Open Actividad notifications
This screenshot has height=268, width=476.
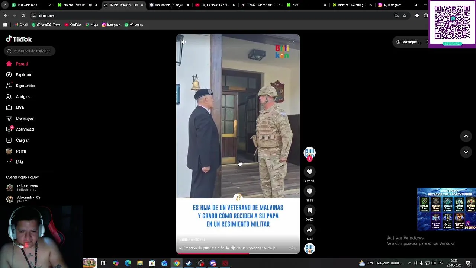tap(20, 129)
